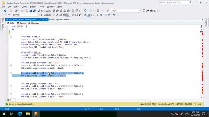
Task: Click the Specify Template Values icon
Action: 114,15
